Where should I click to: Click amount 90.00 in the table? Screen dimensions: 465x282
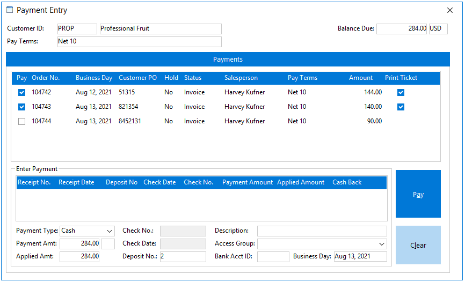pyautogui.click(x=375, y=121)
